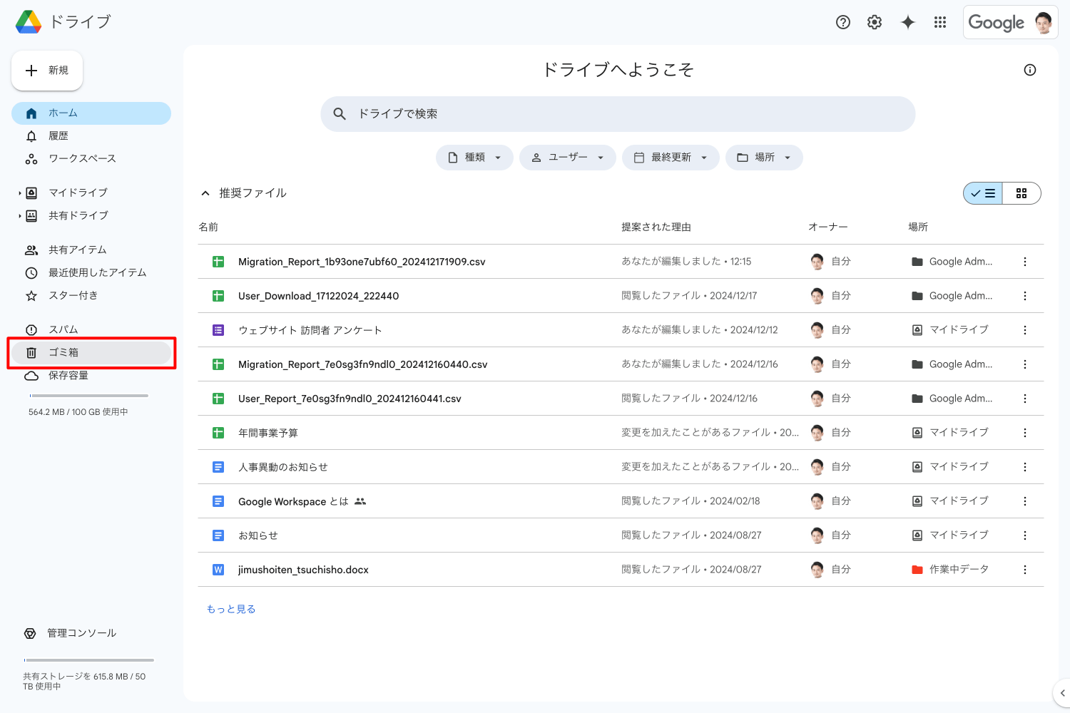Click the Word icon of jimushoiten_tsuchisho.docx
This screenshot has height=713, width=1070.
pyautogui.click(x=218, y=570)
